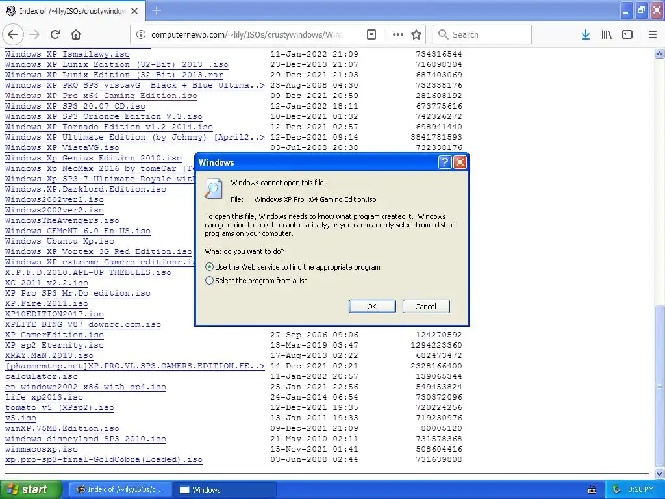Screen dimensions: 665x499
Task: Open Windows XP Ismailawy.iso link
Action: (x=68, y=54)
